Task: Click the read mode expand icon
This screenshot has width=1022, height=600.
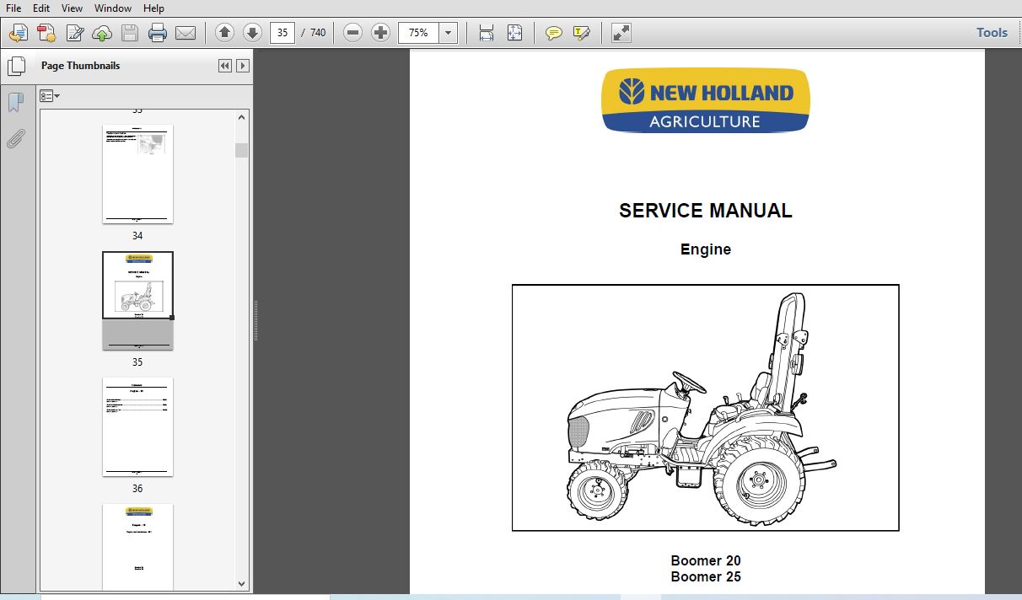Action: click(621, 33)
